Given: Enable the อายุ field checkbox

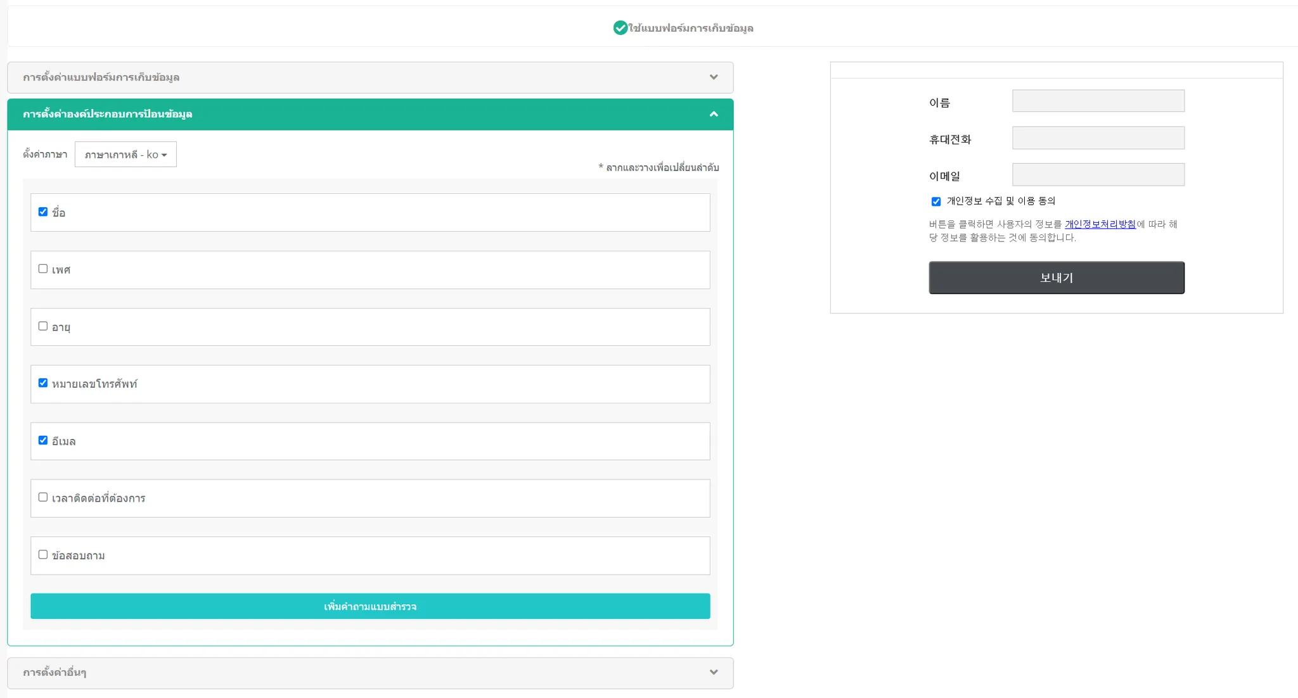Looking at the screenshot, I should click(x=43, y=326).
